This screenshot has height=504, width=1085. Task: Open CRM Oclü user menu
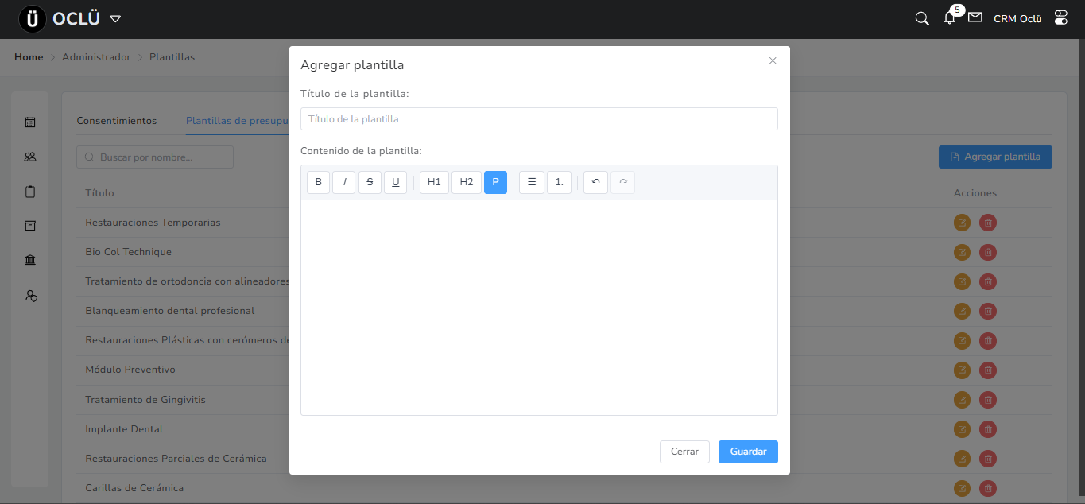pyautogui.click(x=1017, y=19)
